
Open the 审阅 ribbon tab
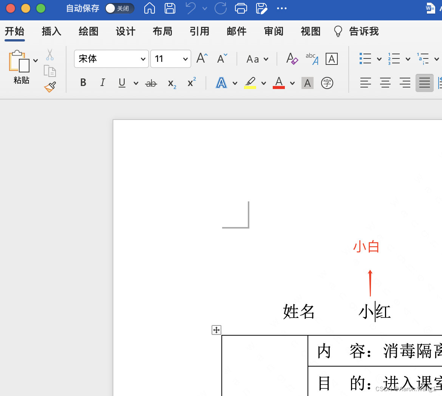point(274,31)
